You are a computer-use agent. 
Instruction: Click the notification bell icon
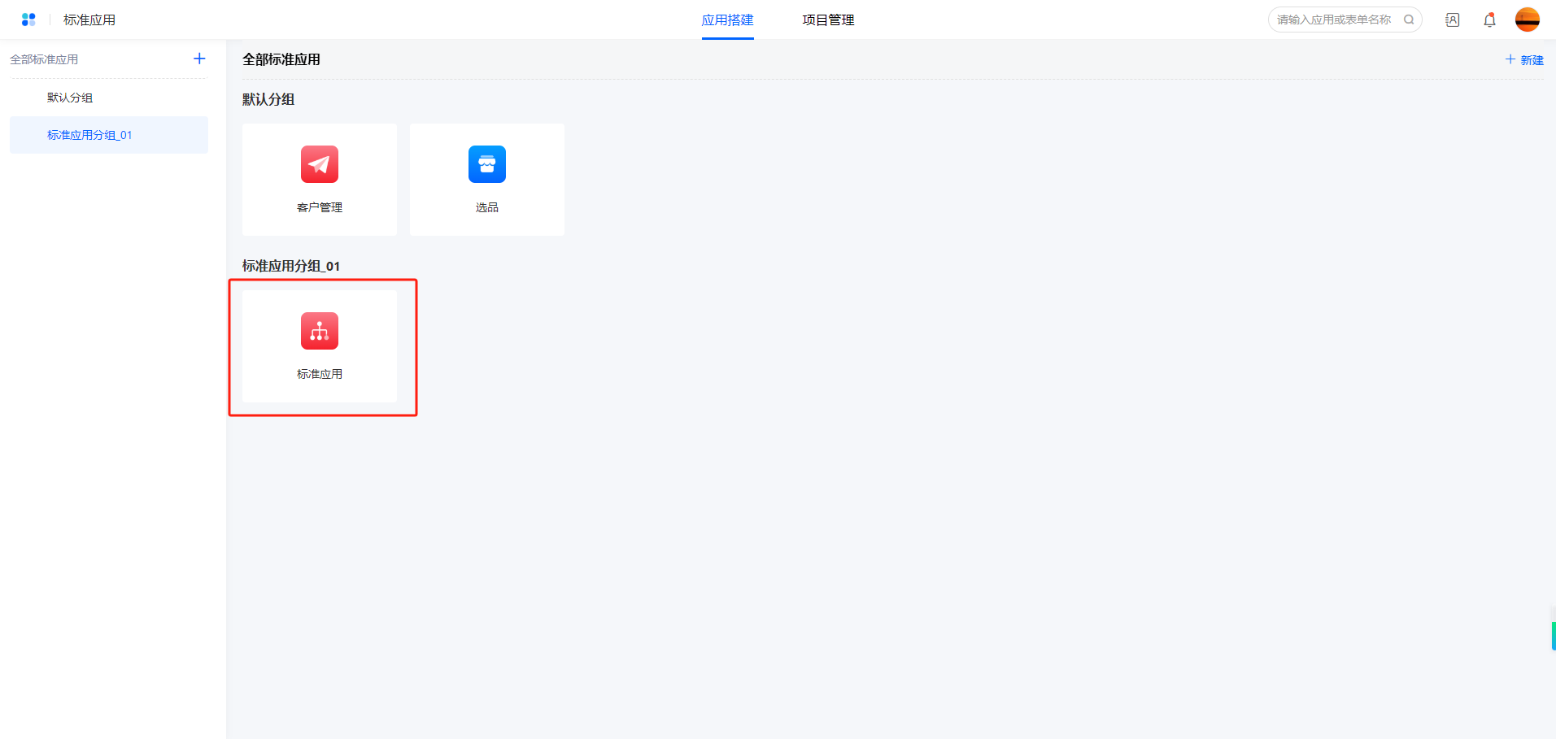pos(1489,20)
